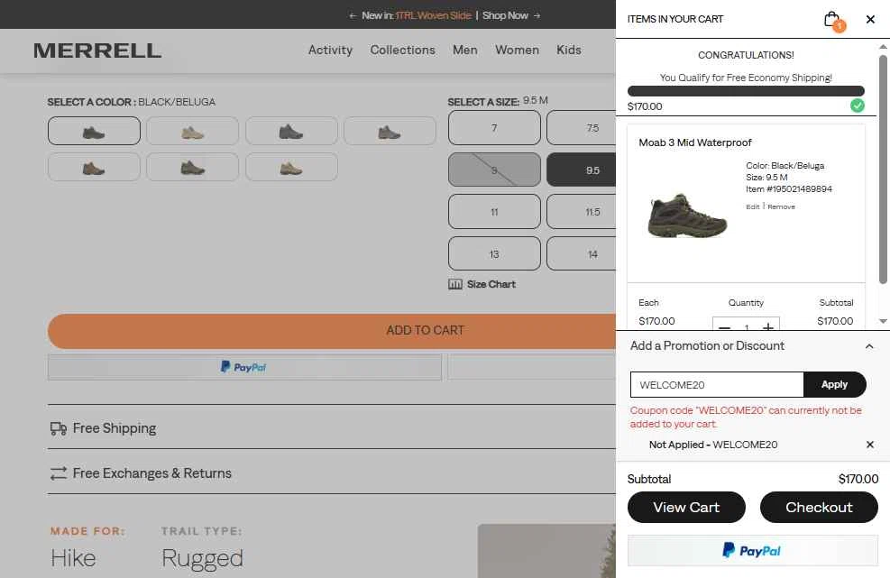Collapse the Add a Promotion or Discount section
890x578 pixels.
tap(869, 346)
